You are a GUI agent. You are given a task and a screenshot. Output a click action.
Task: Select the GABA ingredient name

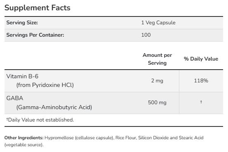point(15,98)
